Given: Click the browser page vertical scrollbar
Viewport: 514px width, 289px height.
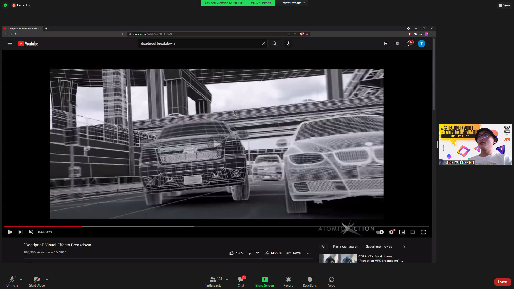Looking at the screenshot, I should point(434,74).
